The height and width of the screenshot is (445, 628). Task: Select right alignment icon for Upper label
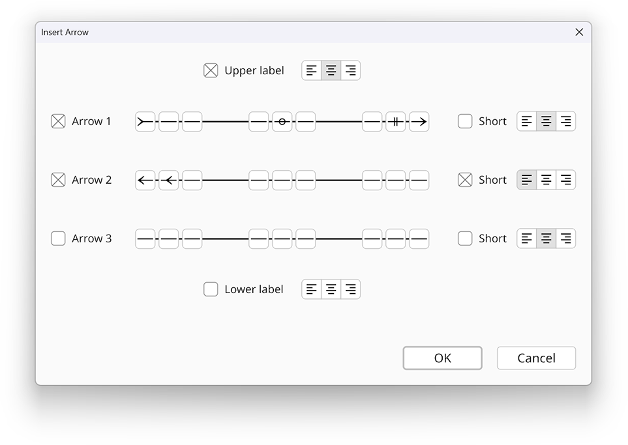(351, 70)
